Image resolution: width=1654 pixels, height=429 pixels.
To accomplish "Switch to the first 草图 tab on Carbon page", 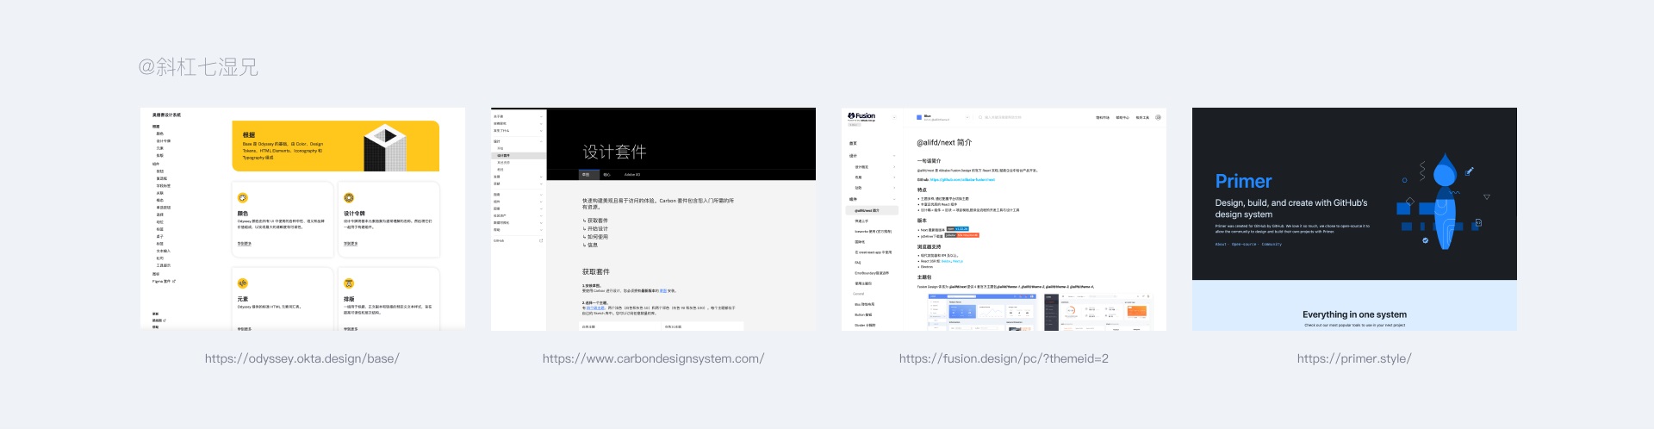I will [x=589, y=175].
